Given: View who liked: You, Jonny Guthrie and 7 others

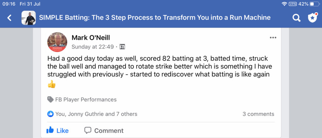Looking at the screenshot, I should tap(96, 114).
